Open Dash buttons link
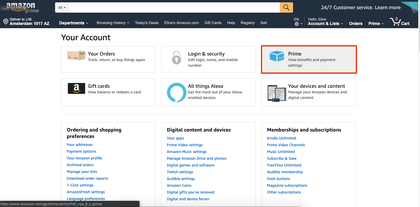The width and height of the screenshot is (420, 207). coord(279,179)
